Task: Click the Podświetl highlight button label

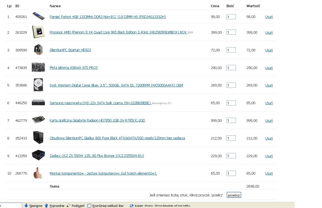Action: pos(78,206)
